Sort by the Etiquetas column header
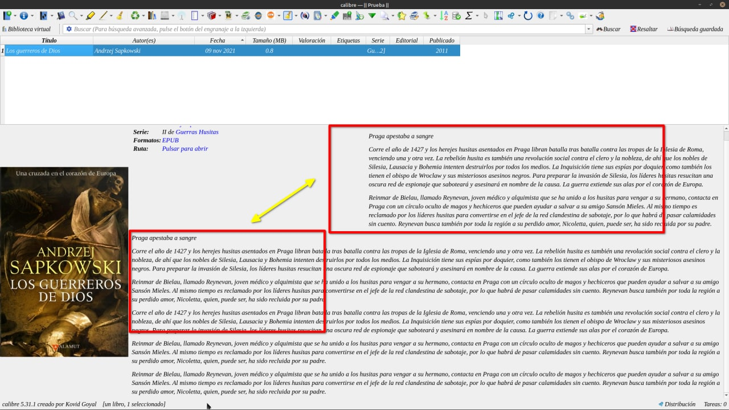The image size is (729, 410). [x=349, y=40]
